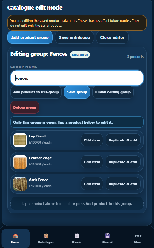Viewport: 154px width, 248px height.
Task: Click the 'Only this group is open' notice
Action: click(x=77, y=122)
